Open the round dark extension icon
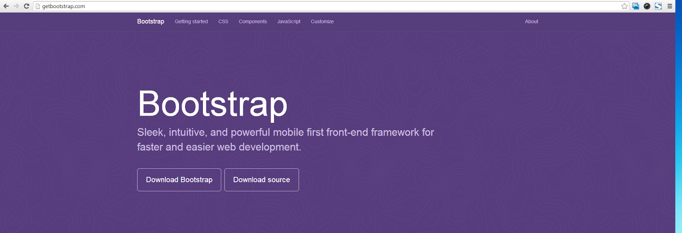Screen dimensions: 682x233 [647, 6]
